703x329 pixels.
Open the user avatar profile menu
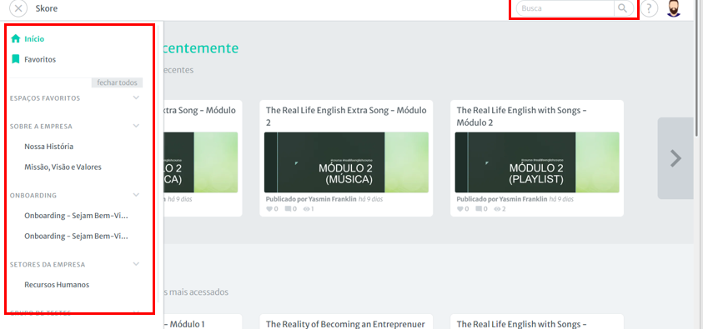674,8
